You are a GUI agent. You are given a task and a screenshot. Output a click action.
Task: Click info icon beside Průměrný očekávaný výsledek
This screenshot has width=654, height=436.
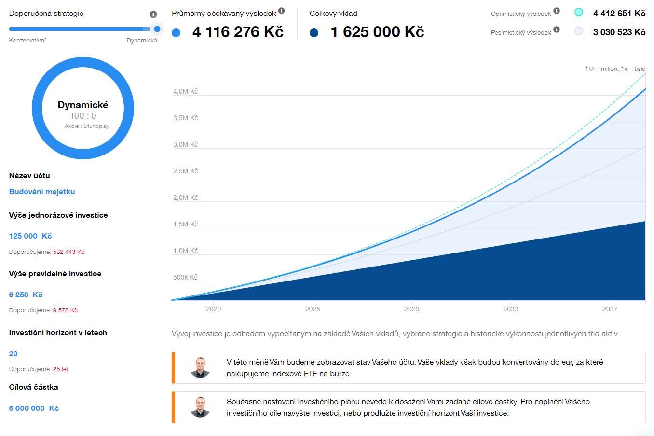click(x=282, y=11)
